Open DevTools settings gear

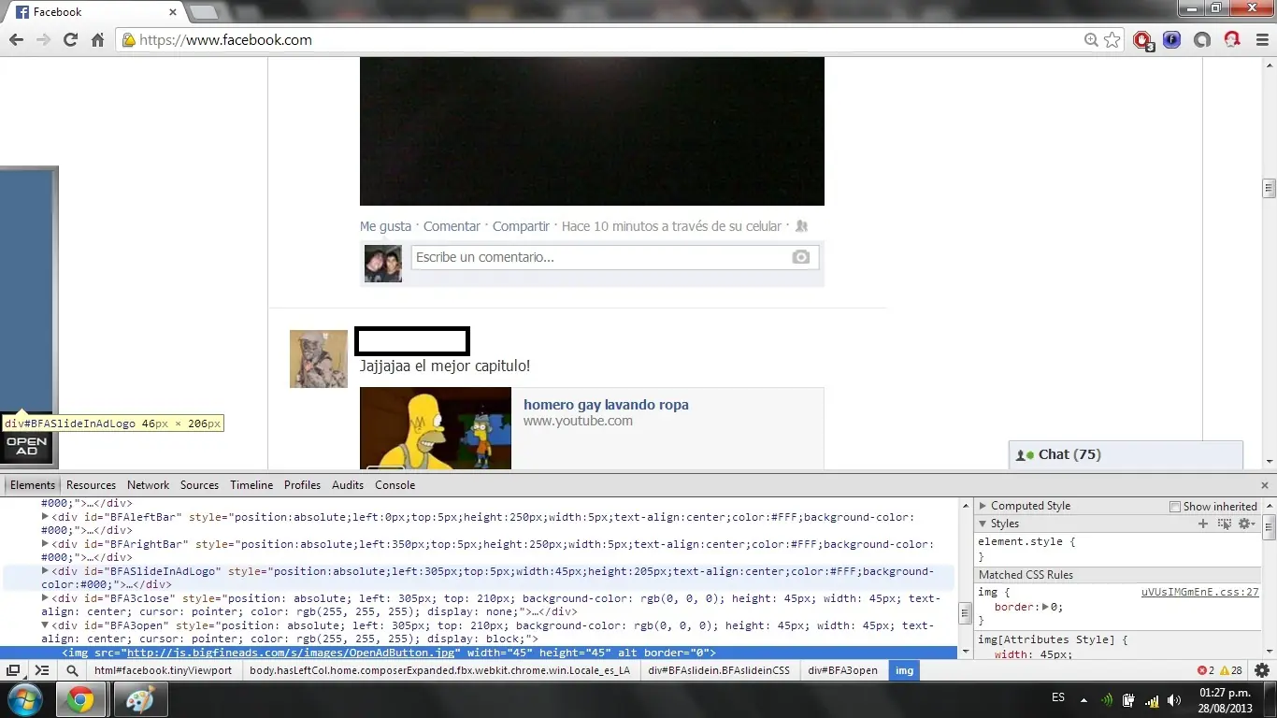[1262, 670]
